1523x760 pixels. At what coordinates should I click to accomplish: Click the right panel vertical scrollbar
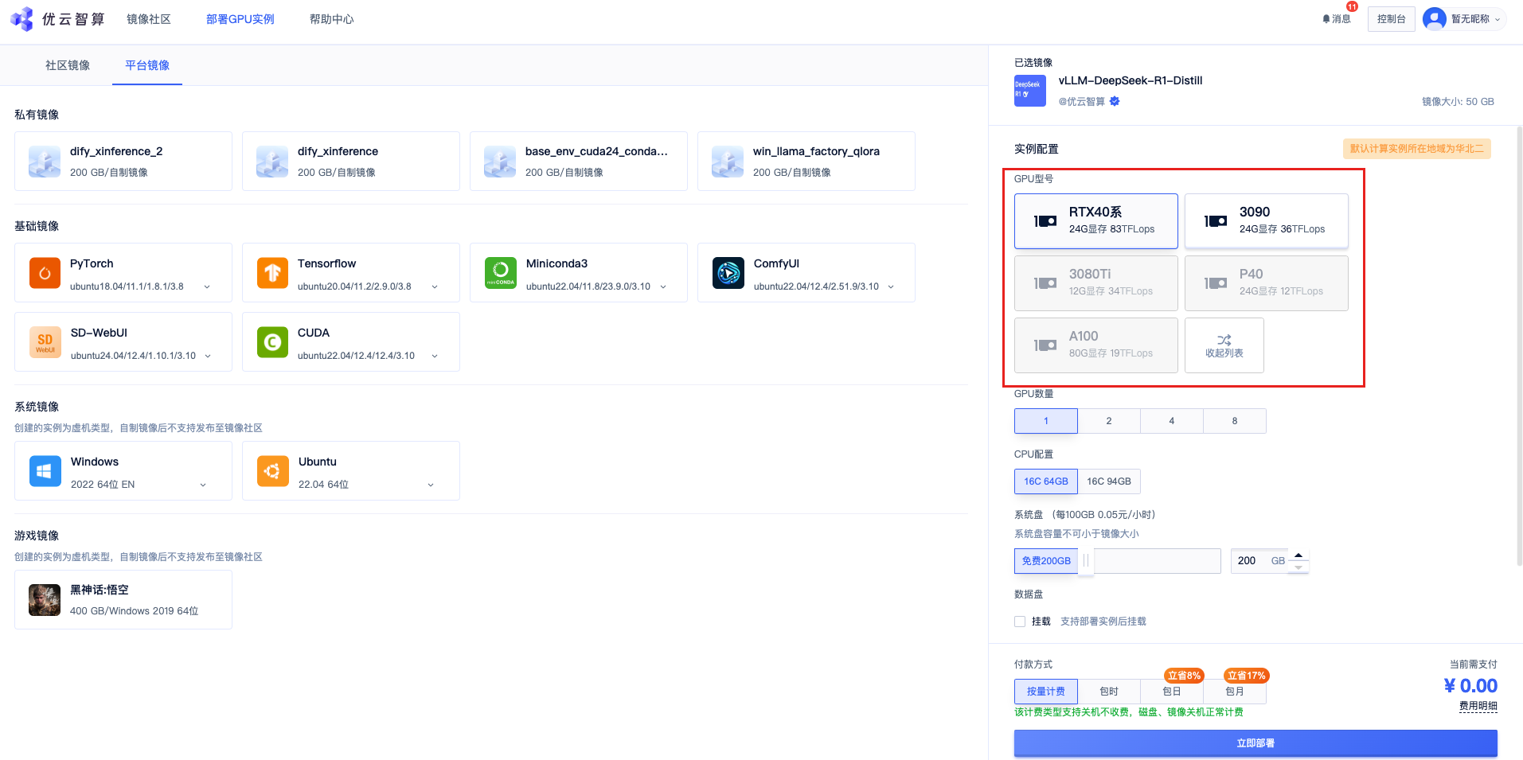[1520, 346]
